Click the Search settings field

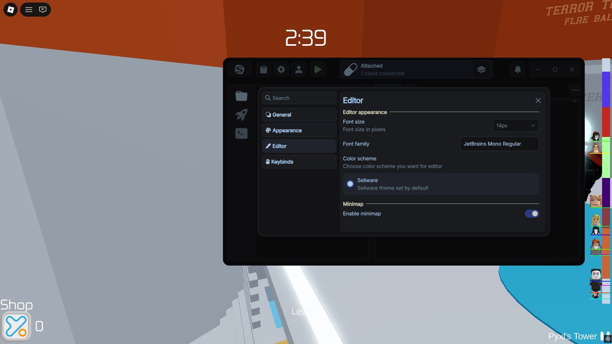[299, 98]
